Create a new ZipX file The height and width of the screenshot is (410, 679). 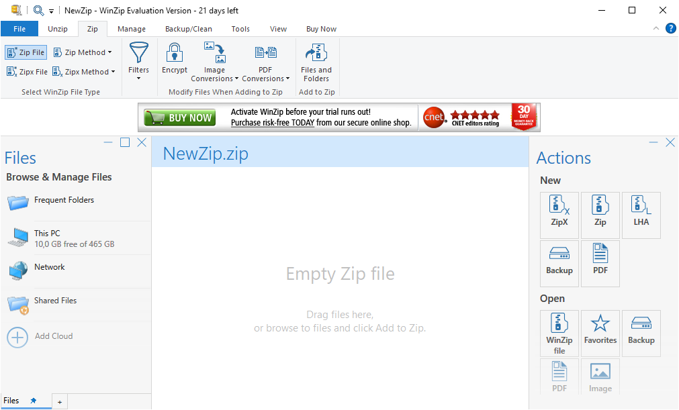(x=559, y=215)
